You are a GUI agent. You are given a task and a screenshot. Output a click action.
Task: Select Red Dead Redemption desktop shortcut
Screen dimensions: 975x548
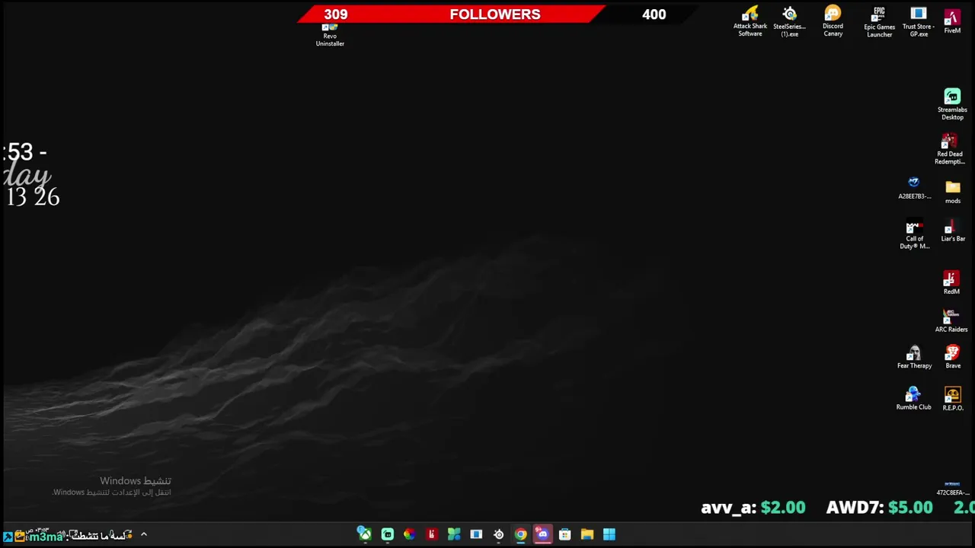point(950,149)
